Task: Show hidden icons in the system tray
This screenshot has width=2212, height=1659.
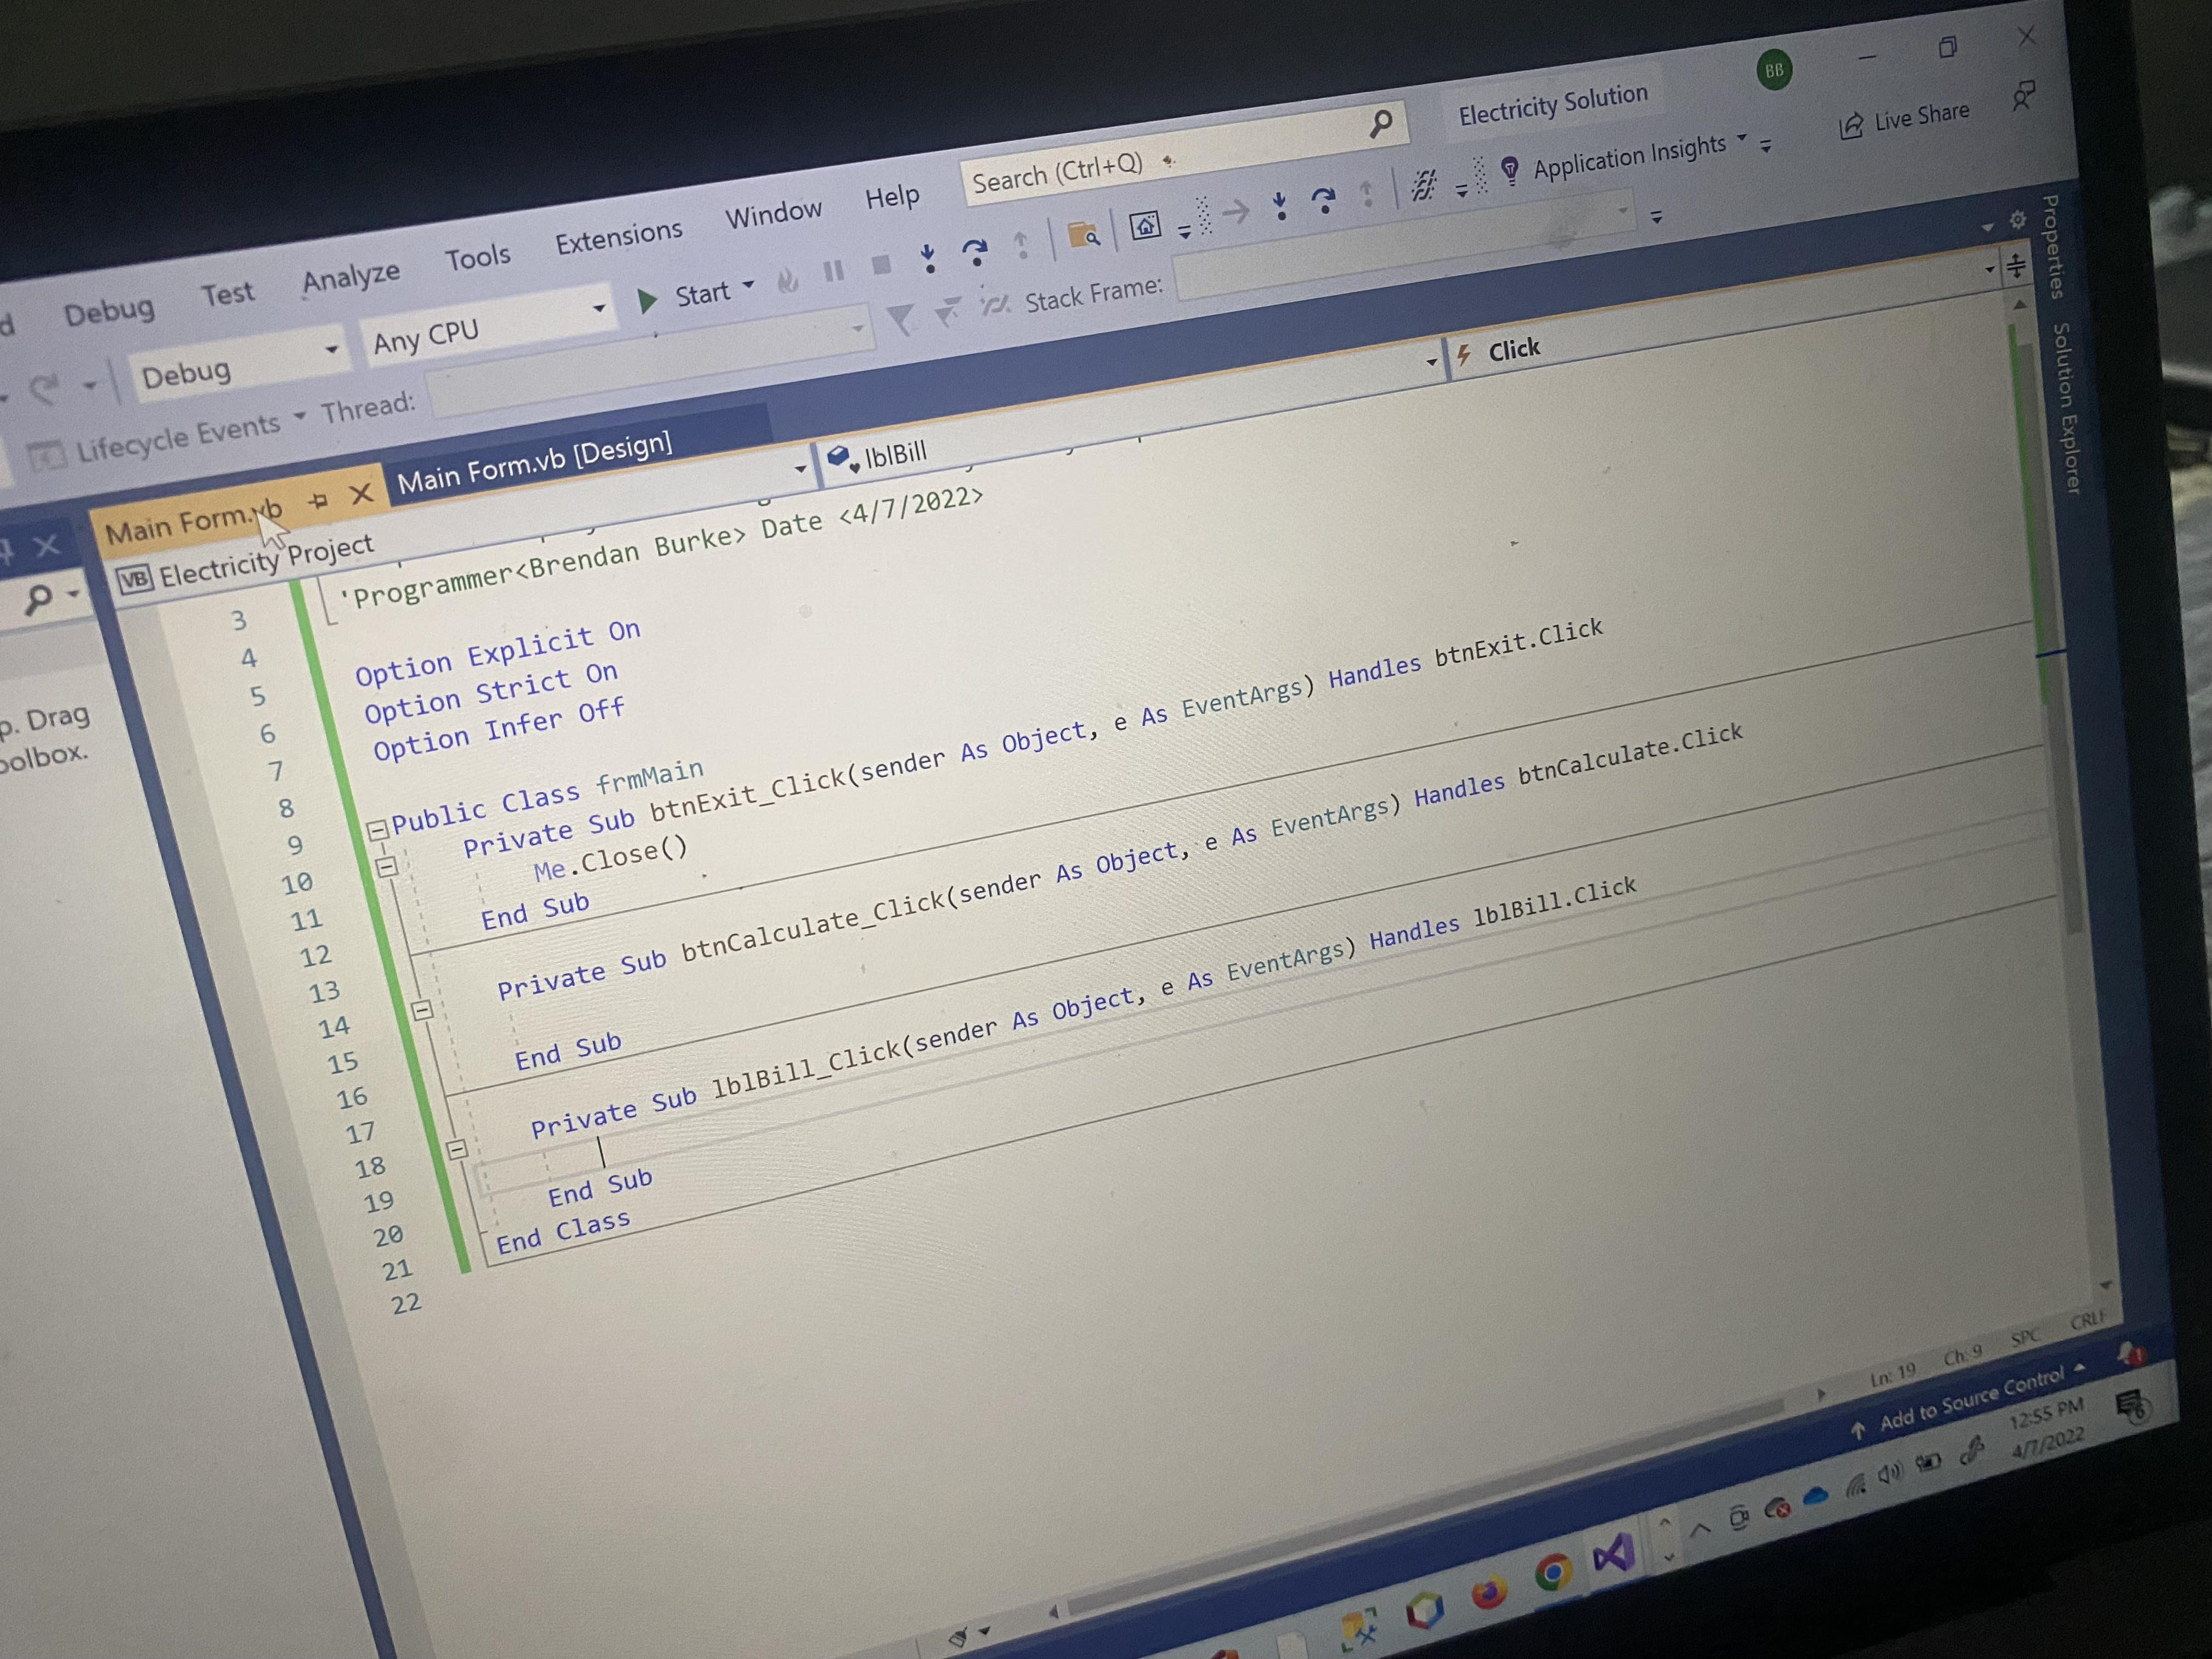Action: 1700,1529
